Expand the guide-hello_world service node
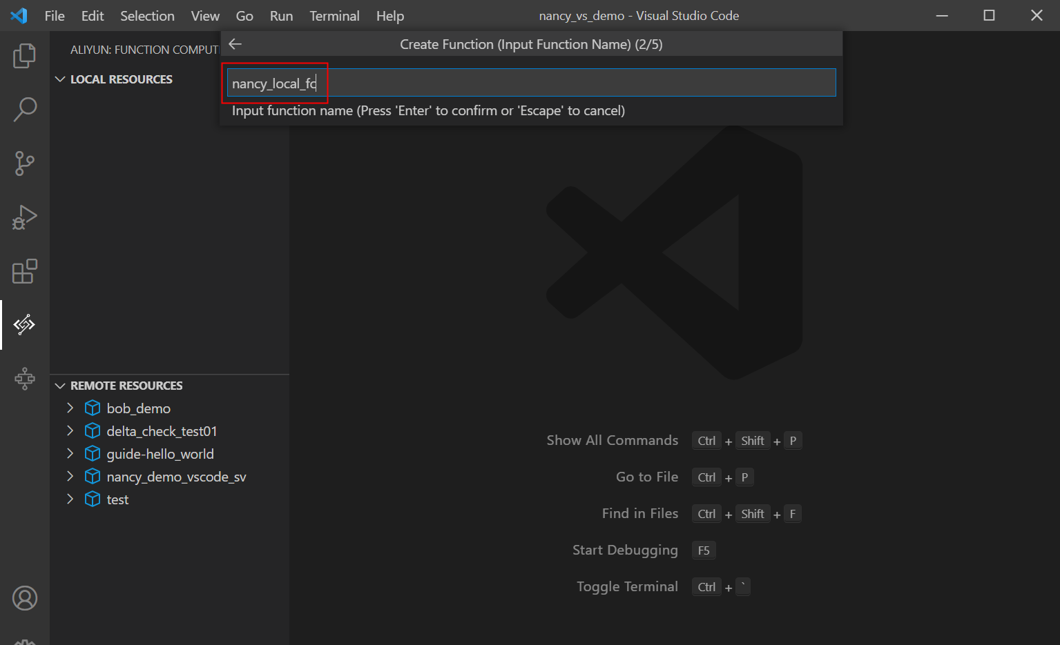This screenshot has height=645, width=1060. 70,454
